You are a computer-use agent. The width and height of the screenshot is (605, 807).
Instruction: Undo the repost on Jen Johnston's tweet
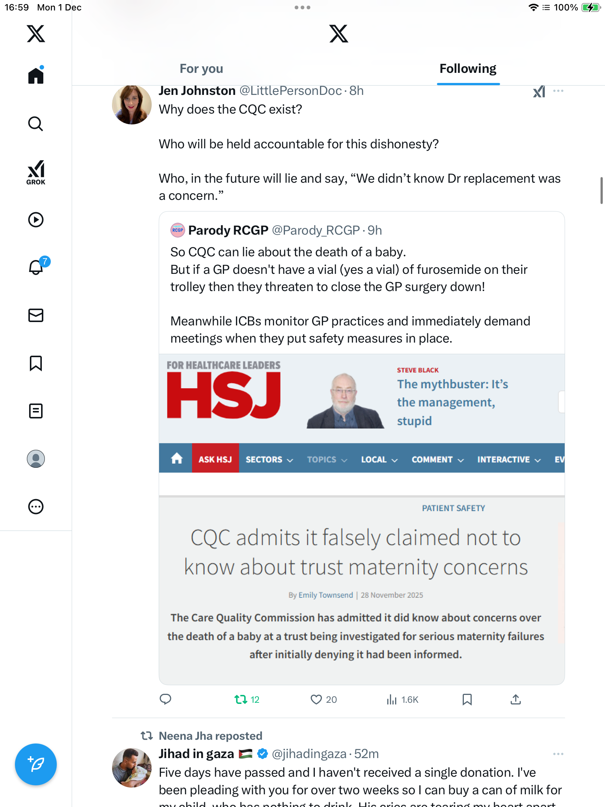(x=241, y=699)
